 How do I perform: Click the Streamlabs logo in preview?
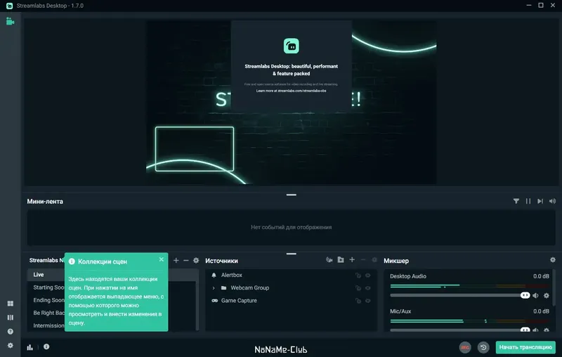291,46
